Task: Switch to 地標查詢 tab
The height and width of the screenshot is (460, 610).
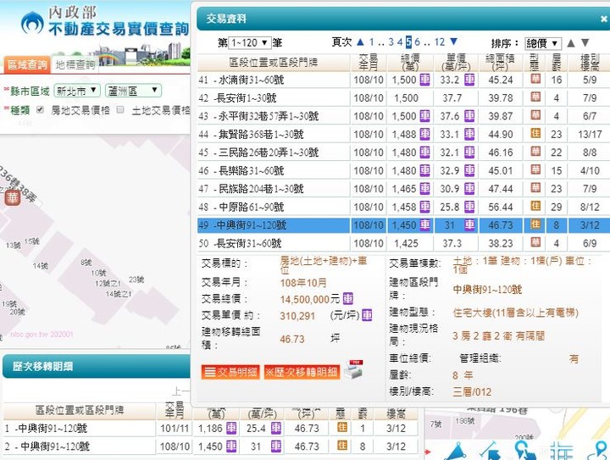Action: click(x=75, y=64)
